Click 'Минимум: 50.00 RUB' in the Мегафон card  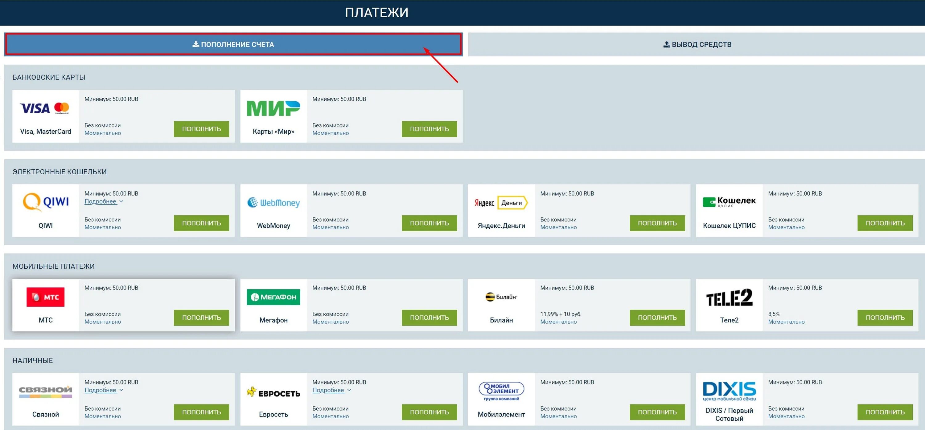tap(339, 288)
